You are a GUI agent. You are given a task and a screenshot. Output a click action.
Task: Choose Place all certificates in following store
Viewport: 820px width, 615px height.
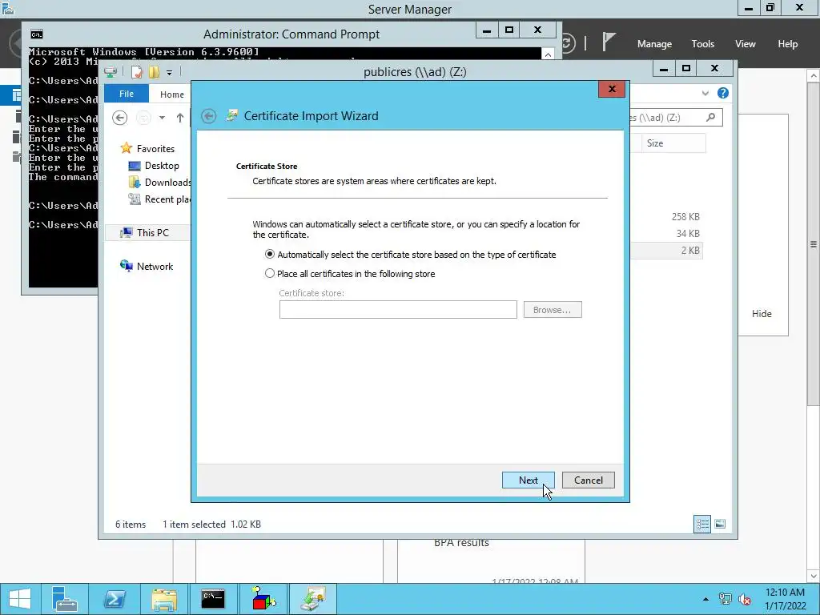[269, 274]
